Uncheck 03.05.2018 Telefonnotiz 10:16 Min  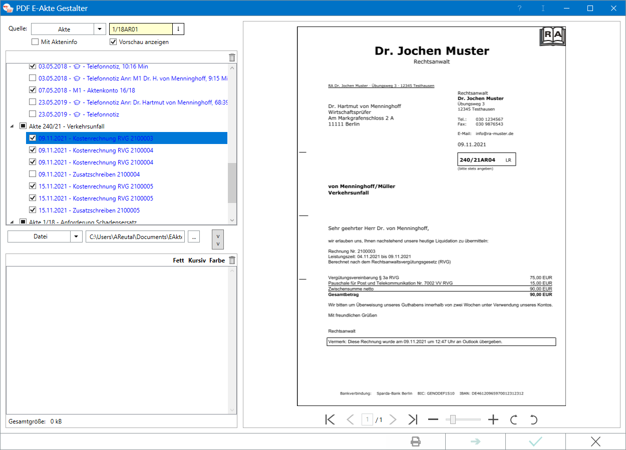33,66
